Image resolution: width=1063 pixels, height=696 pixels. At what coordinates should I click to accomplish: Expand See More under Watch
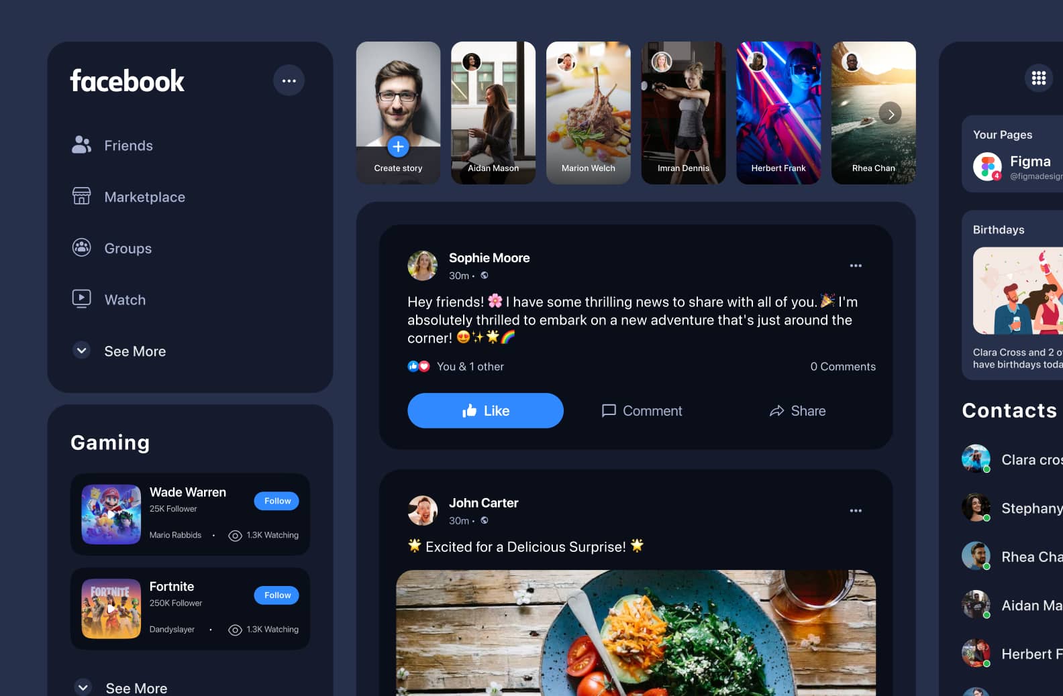[119, 351]
